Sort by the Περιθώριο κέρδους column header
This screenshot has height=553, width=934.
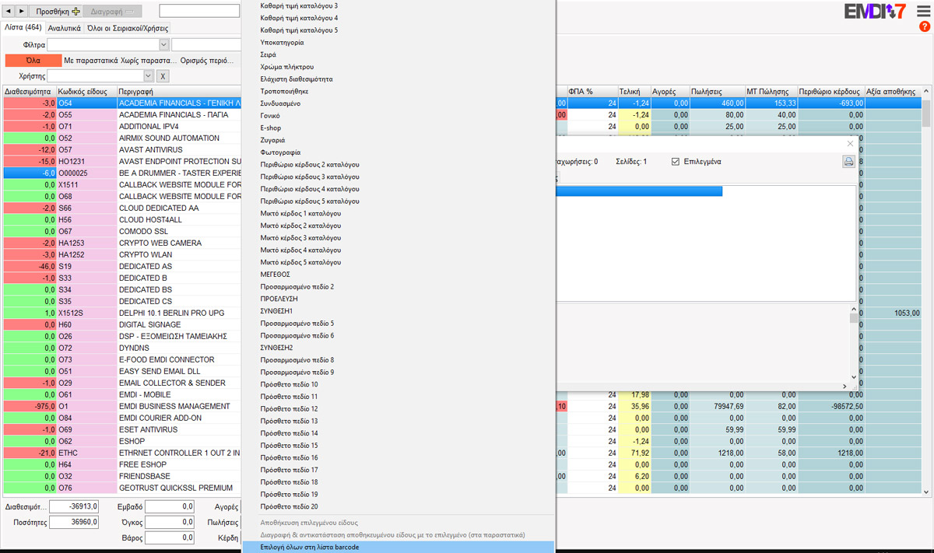coord(831,92)
